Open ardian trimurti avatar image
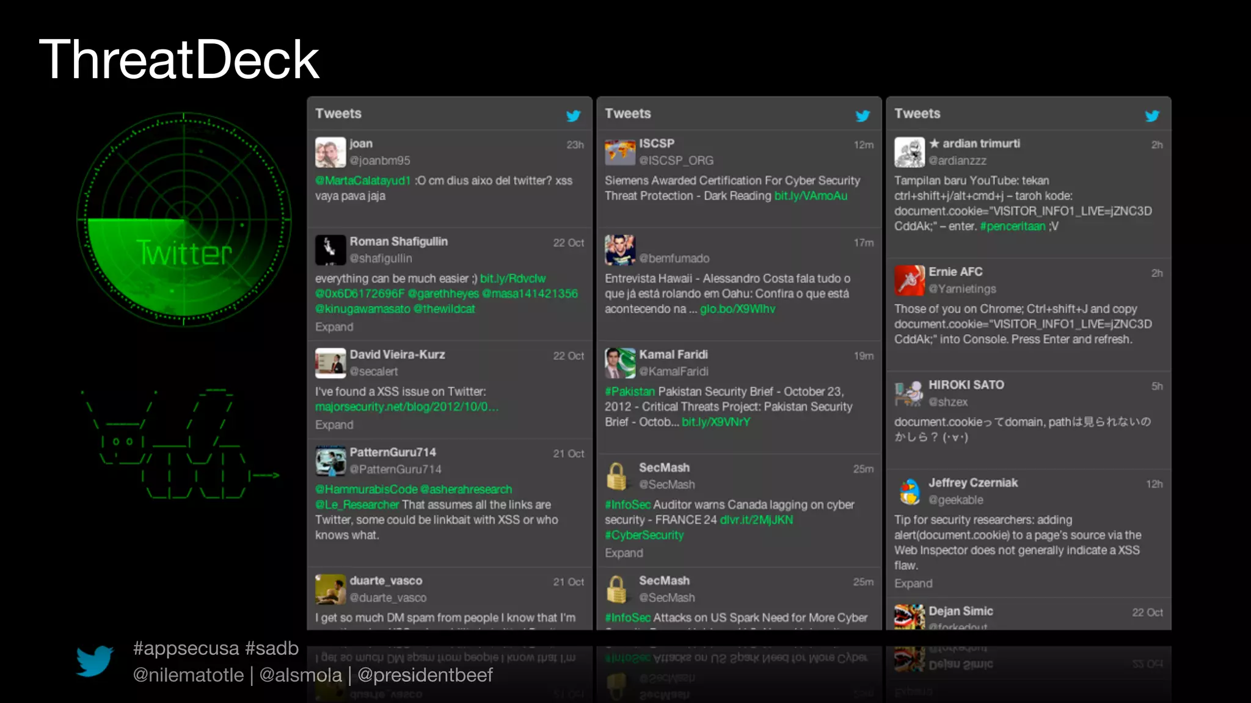 pos(910,152)
